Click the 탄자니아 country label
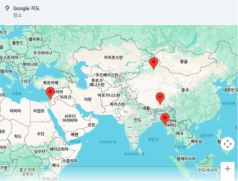238x181 pixels. click(50, 179)
